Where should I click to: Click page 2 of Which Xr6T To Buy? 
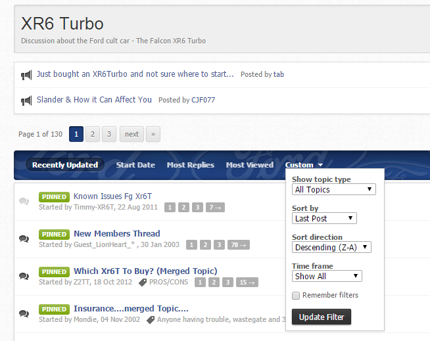coord(214,283)
